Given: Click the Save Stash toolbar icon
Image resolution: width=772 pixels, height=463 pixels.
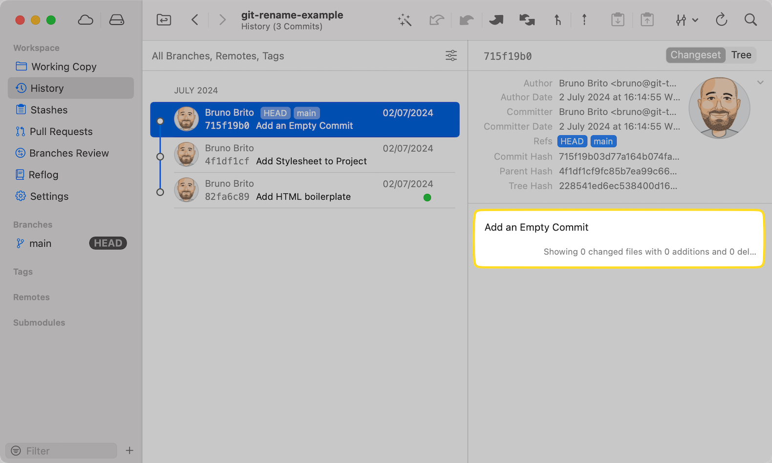Looking at the screenshot, I should (618, 20).
